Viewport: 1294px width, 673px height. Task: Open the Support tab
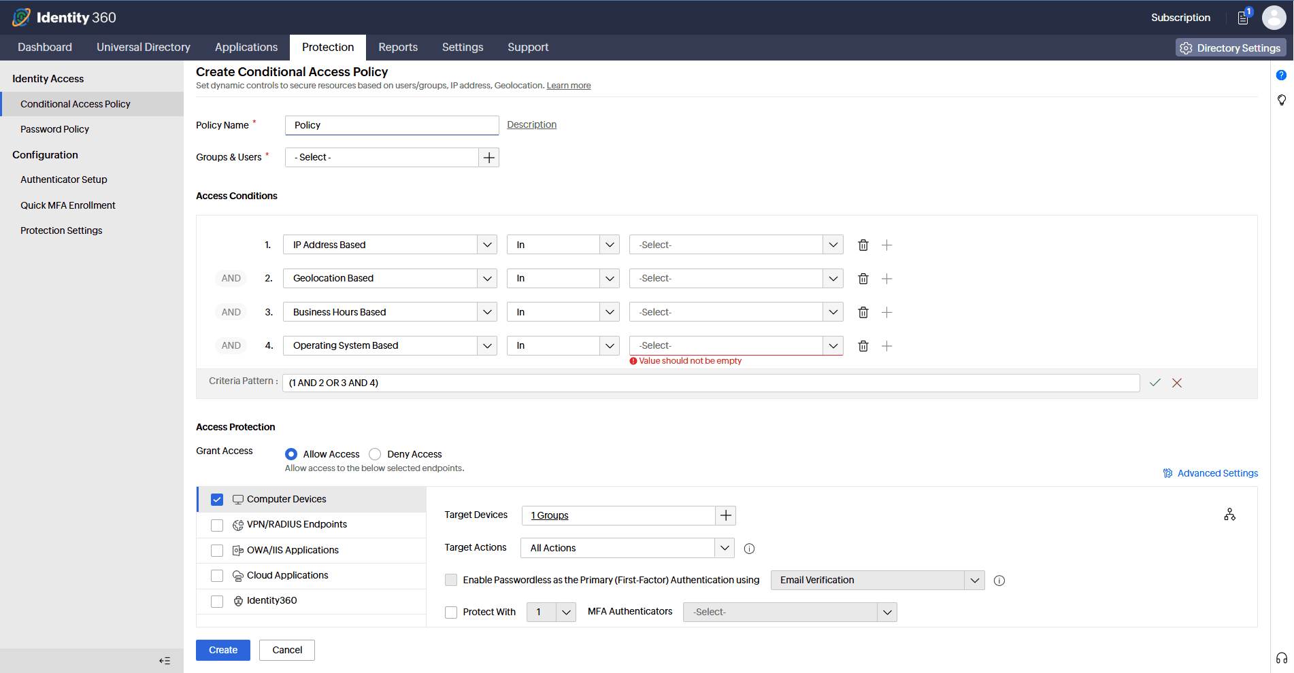tap(528, 47)
